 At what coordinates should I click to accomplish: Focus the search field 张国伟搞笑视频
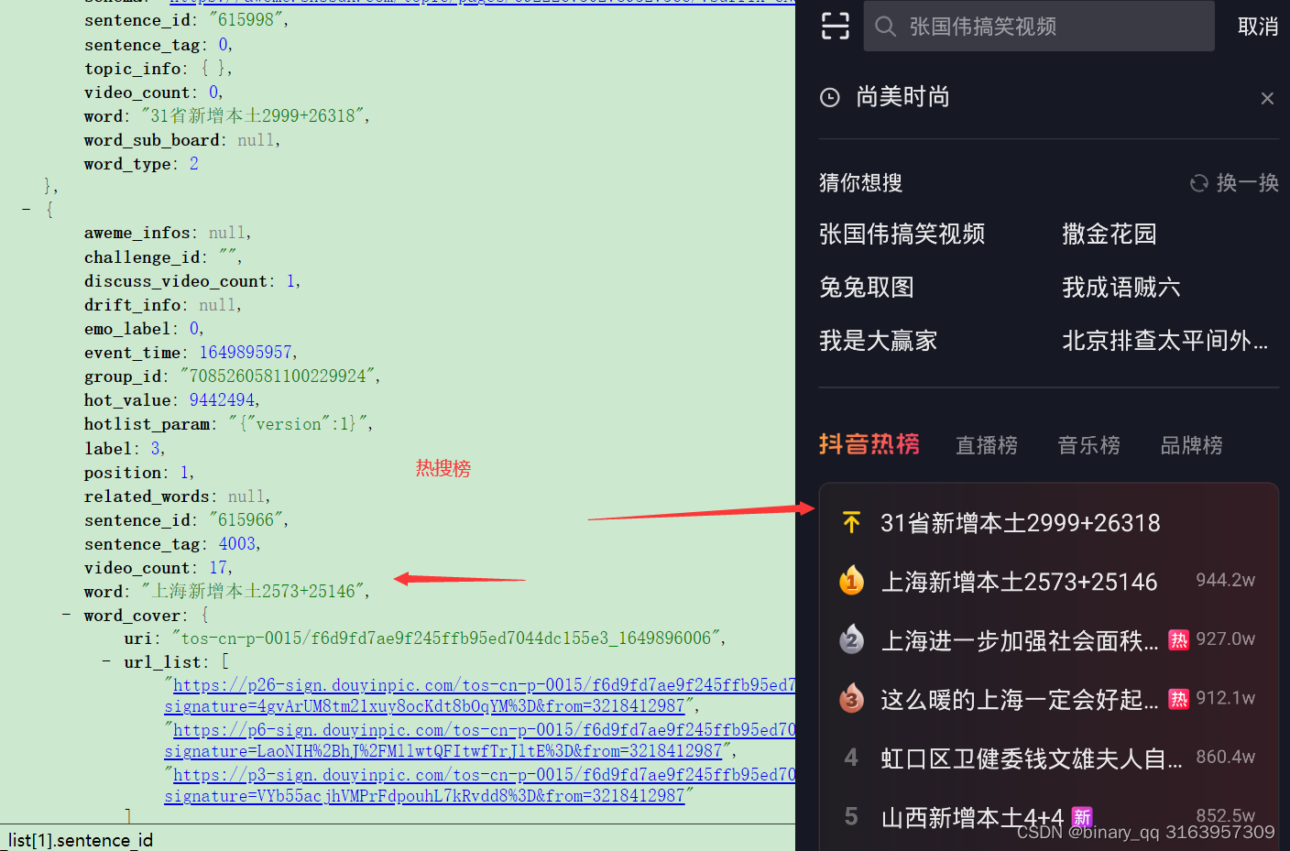1039,26
